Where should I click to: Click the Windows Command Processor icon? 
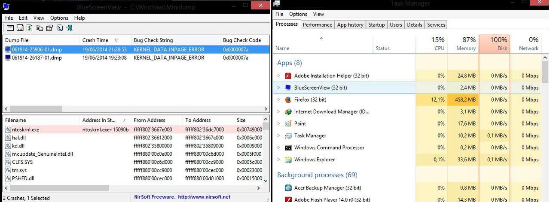coord(288,148)
